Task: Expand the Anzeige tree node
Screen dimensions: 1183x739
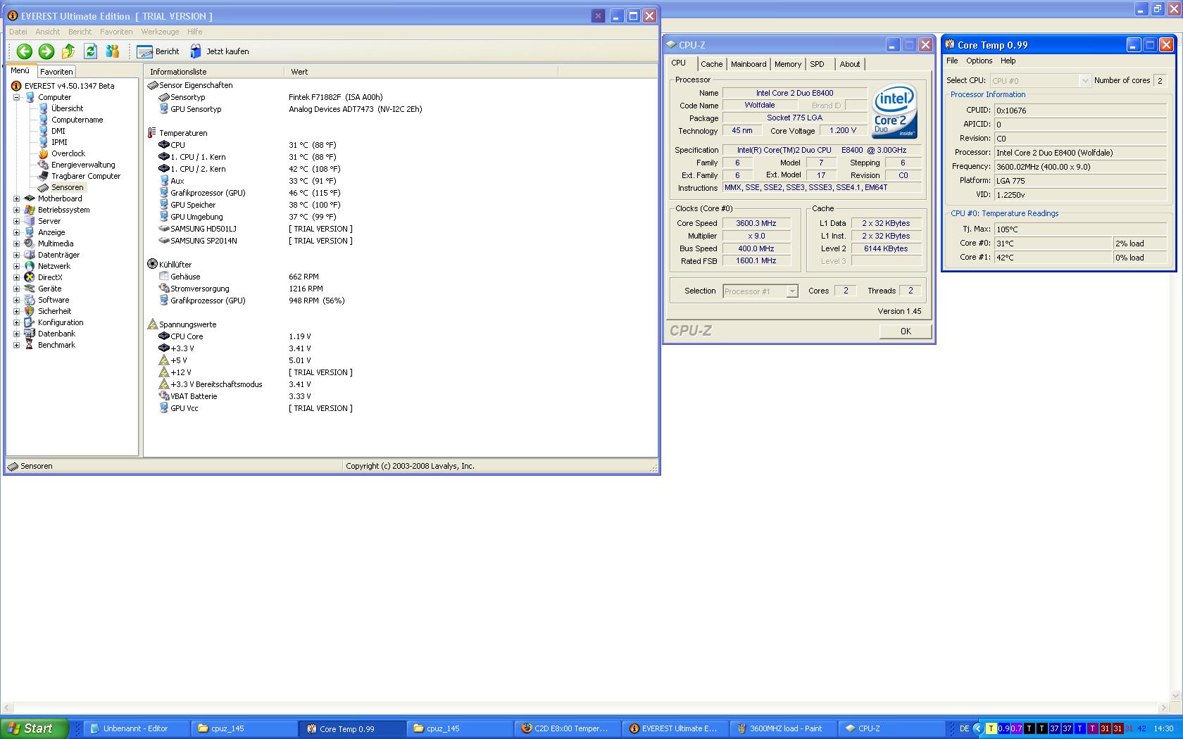Action: 16,232
